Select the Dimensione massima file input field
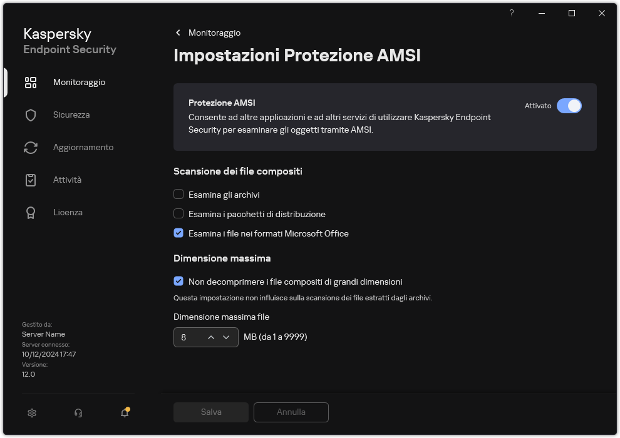620x438 pixels. click(188, 337)
